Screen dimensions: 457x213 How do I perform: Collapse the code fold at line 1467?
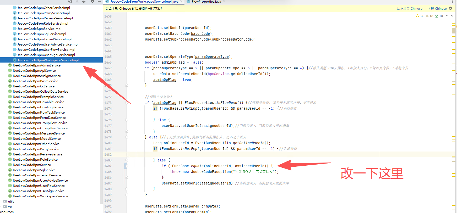(127, 68)
